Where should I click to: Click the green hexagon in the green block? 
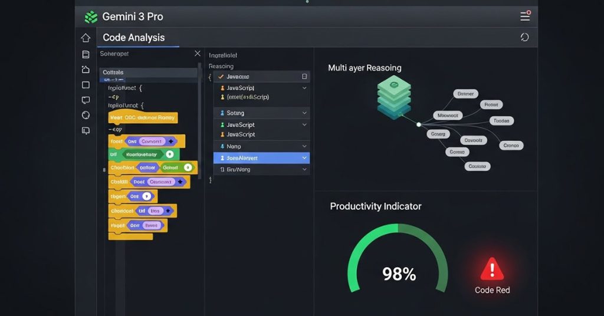[142, 154]
